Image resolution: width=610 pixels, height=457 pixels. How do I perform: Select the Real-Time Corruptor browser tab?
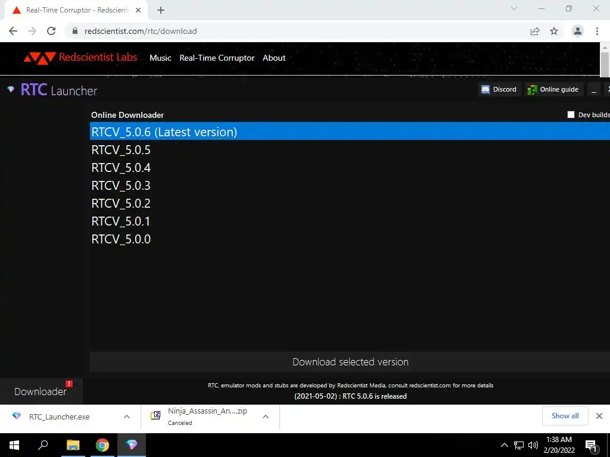point(76,11)
